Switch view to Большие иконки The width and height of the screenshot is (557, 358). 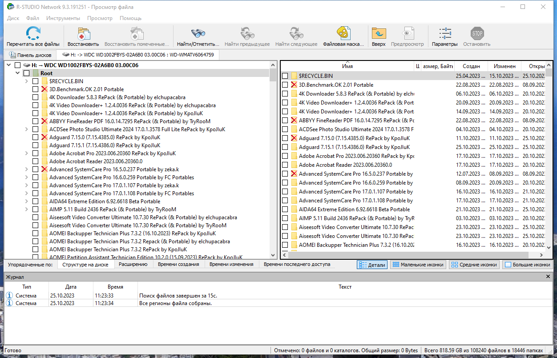click(528, 265)
